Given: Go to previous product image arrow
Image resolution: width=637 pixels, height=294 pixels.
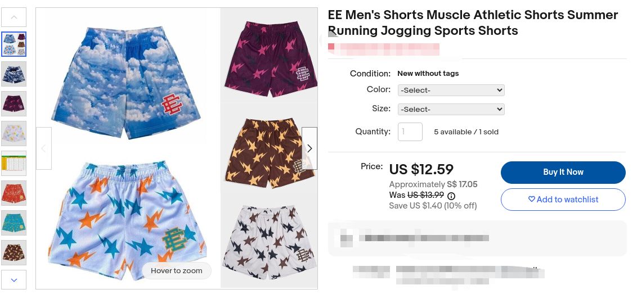Looking at the screenshot, I should coord(43,148).
